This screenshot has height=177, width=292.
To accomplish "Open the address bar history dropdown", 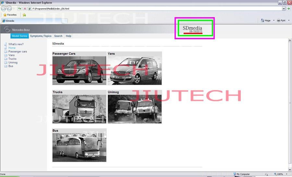I will pyautogui.click(x=284, y=8).
